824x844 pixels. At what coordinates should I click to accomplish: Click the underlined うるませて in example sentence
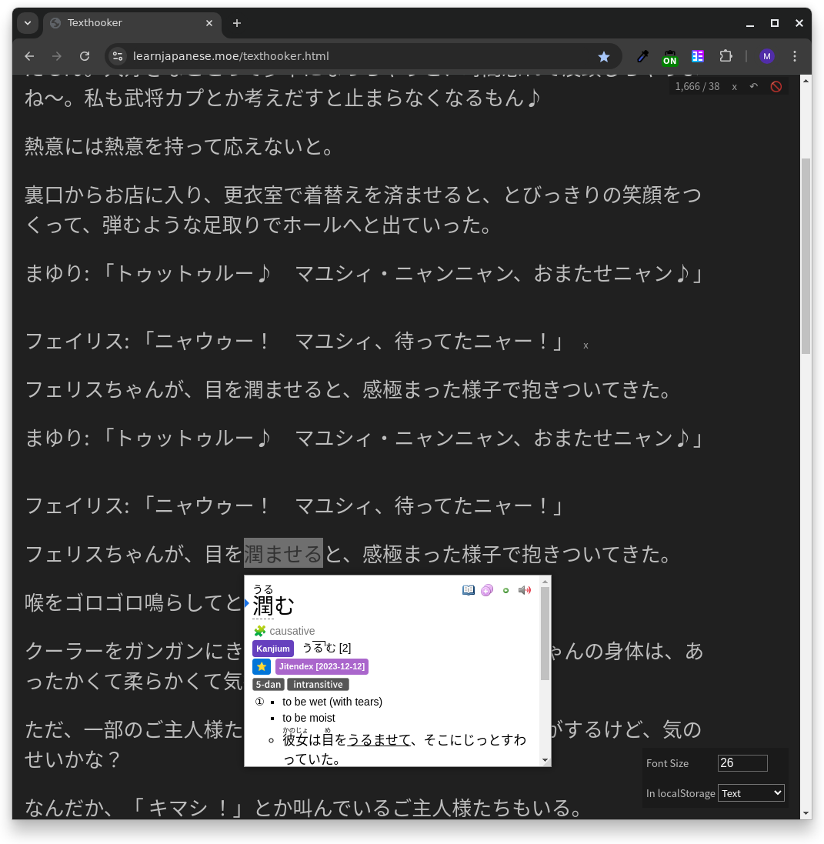379,740
